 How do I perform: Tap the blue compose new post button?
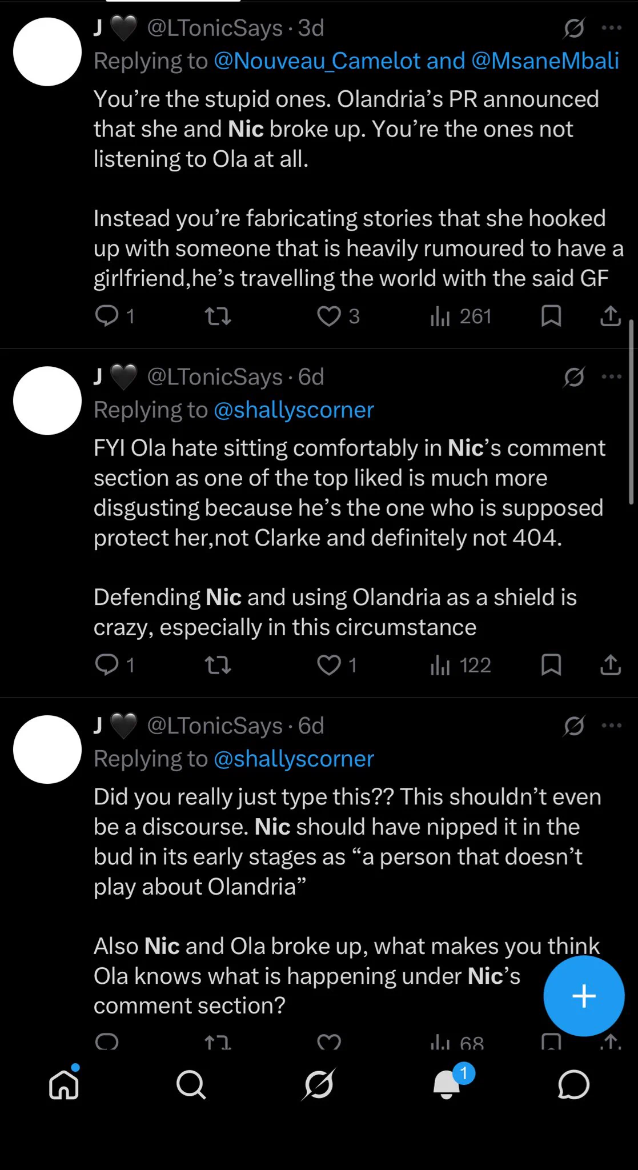point(584,996)
